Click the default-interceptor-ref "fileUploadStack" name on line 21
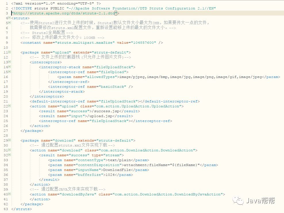 tap(118, 101)
